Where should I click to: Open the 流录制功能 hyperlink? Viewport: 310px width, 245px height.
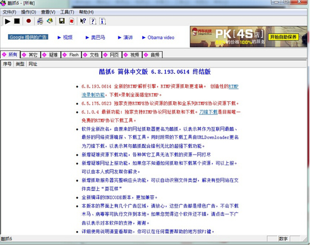(93, 95)
